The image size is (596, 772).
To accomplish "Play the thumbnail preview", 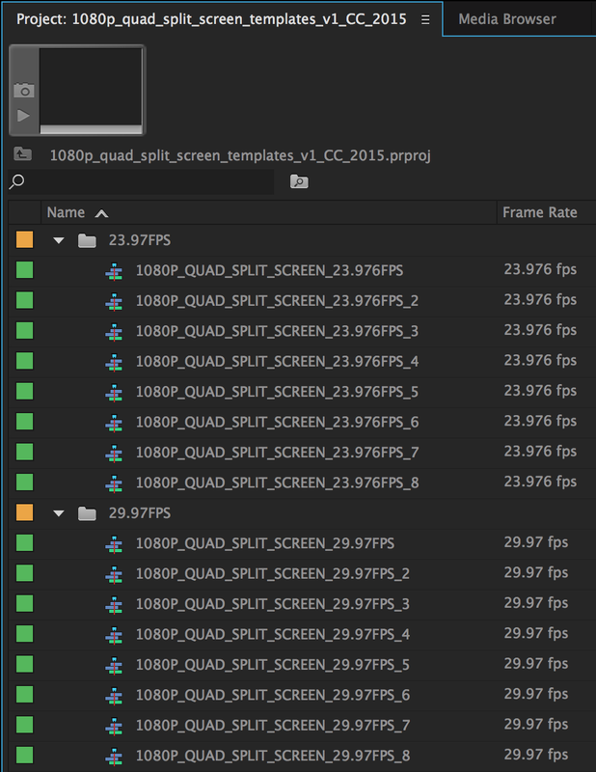I will pos(23,116).
